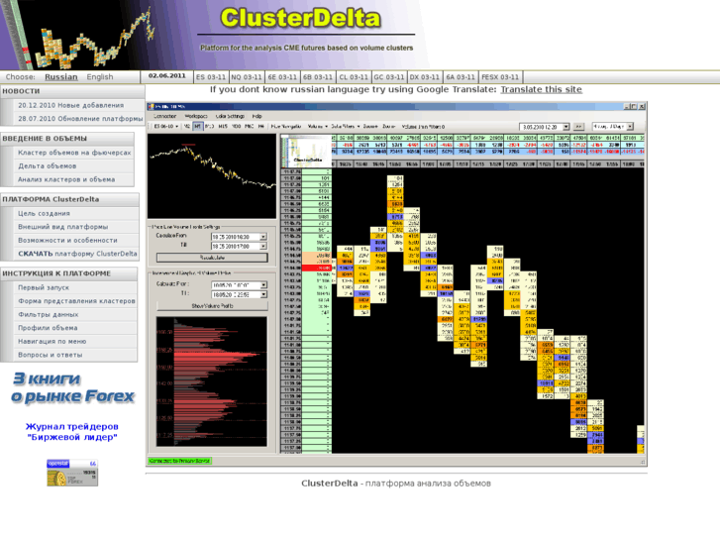This screenshot has height=540, width=720.
Task: Open the ES 03-11 futures tab
Action: point(211,76)
